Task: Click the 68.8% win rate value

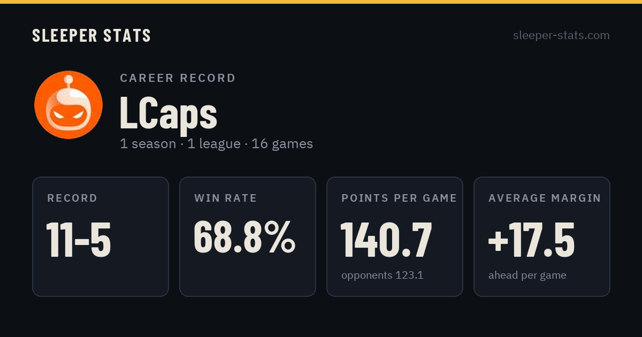Action: [x=244, y=237]
